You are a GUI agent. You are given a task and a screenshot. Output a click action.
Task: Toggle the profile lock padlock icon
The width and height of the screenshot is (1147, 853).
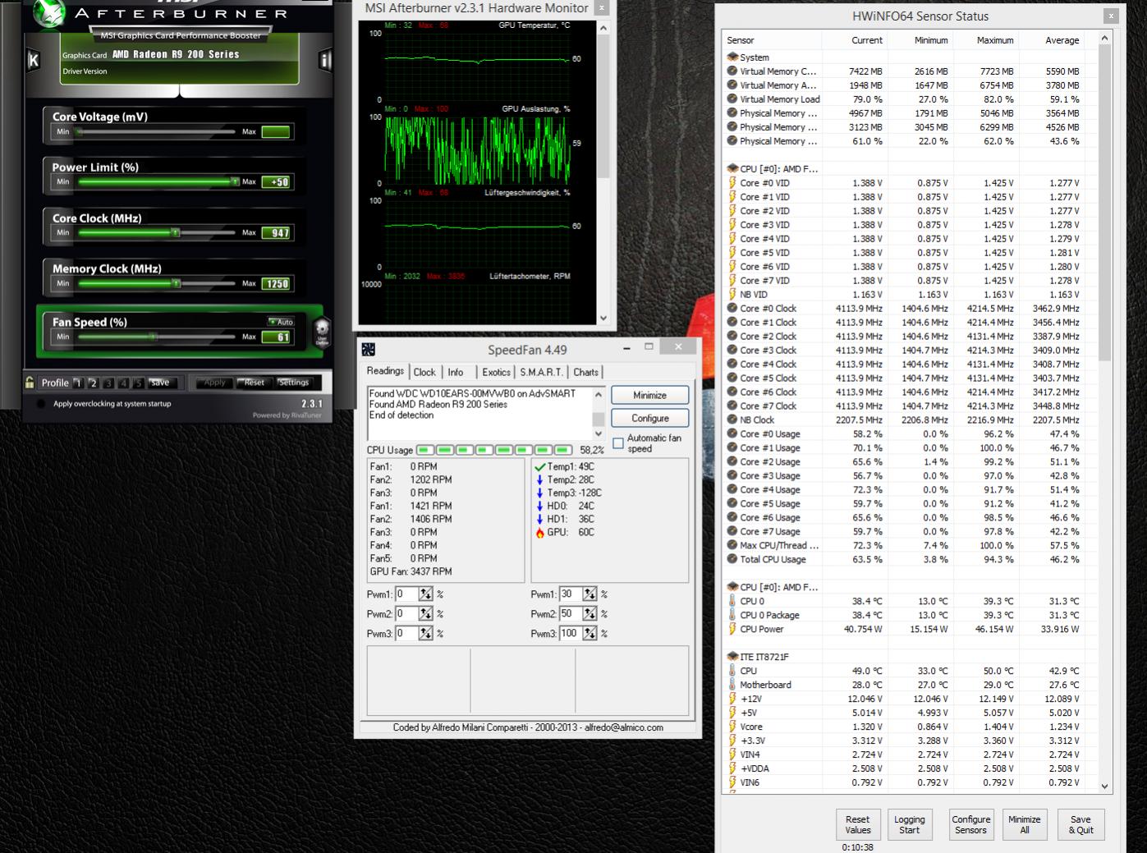[30, 383]
